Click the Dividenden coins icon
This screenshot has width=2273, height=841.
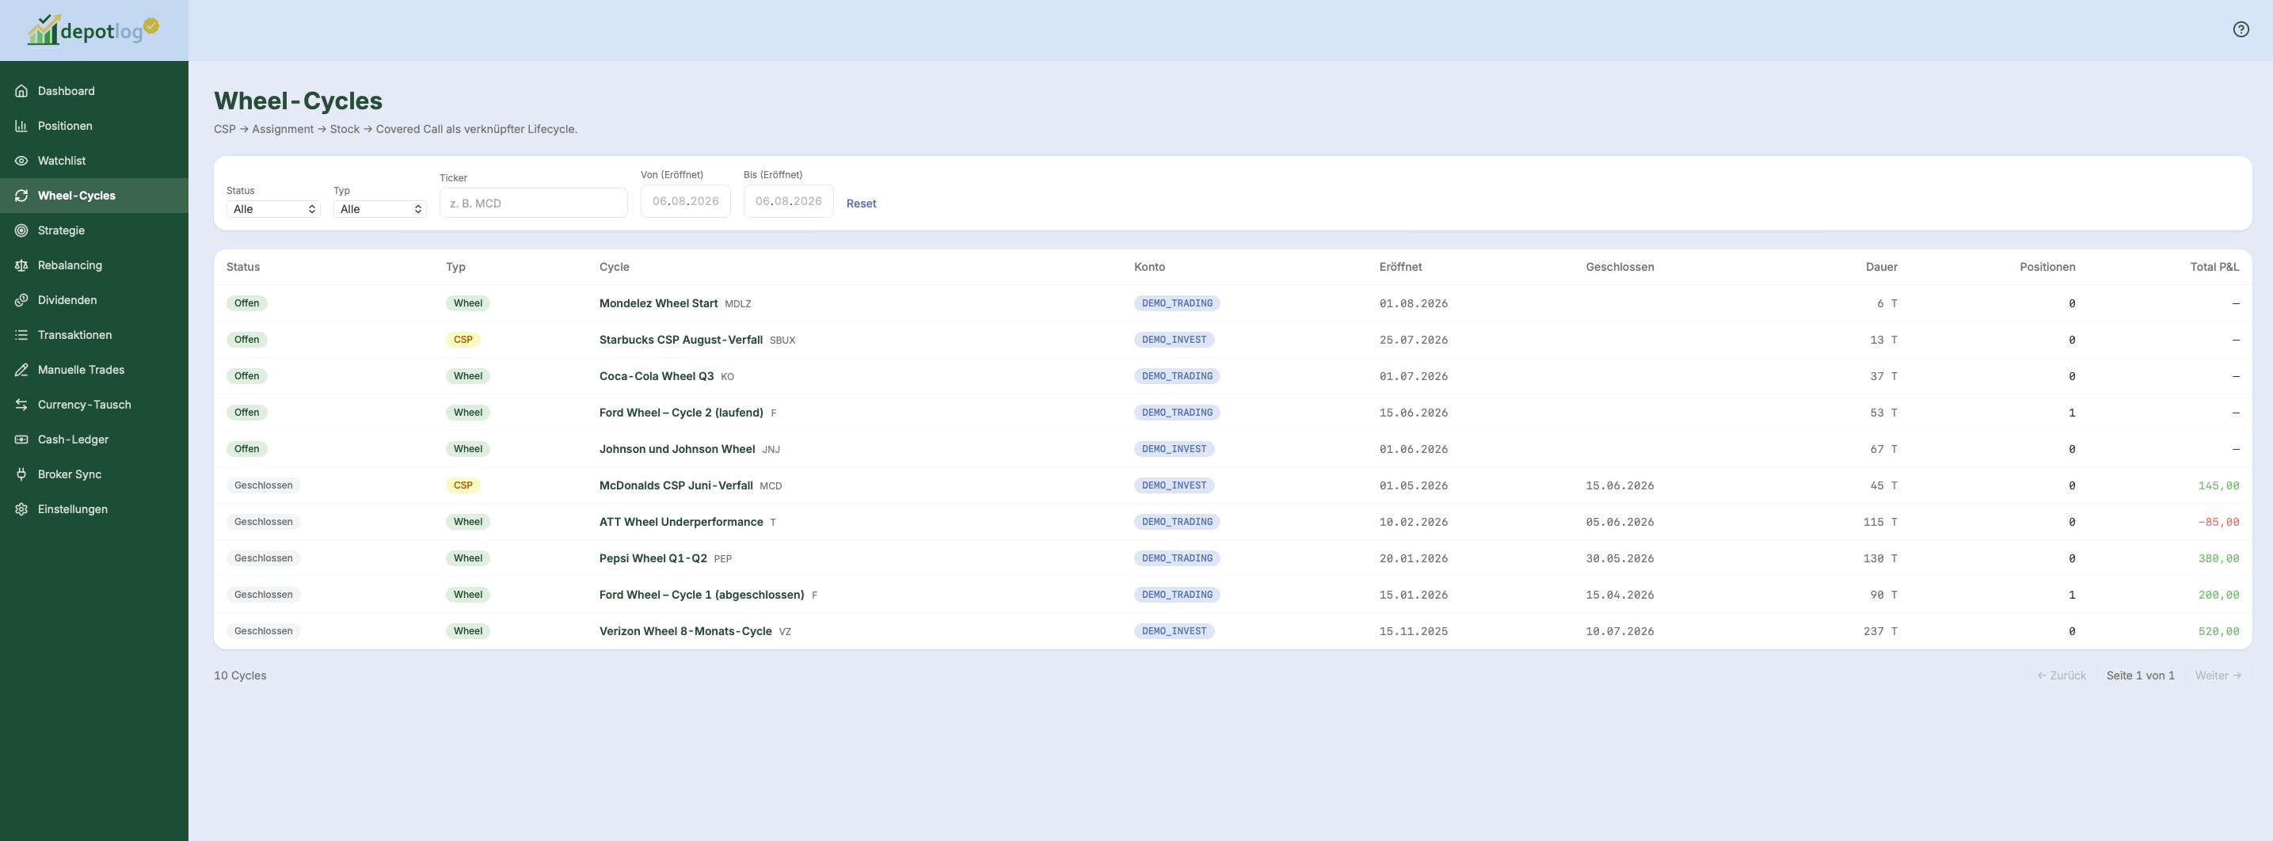21,300
